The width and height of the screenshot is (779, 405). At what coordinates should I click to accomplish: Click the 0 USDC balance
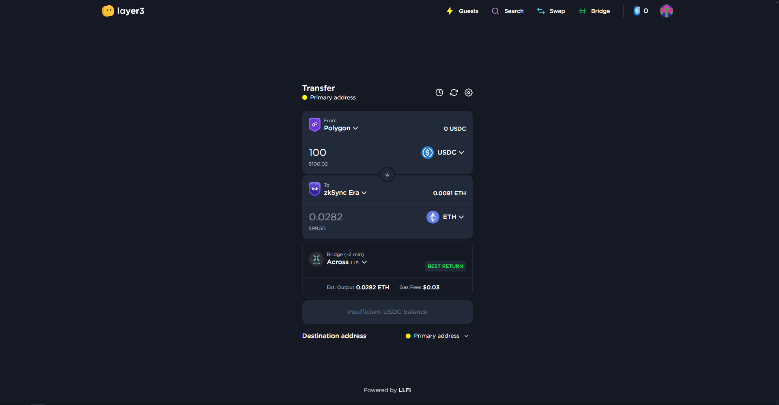(x=455, y=129)
